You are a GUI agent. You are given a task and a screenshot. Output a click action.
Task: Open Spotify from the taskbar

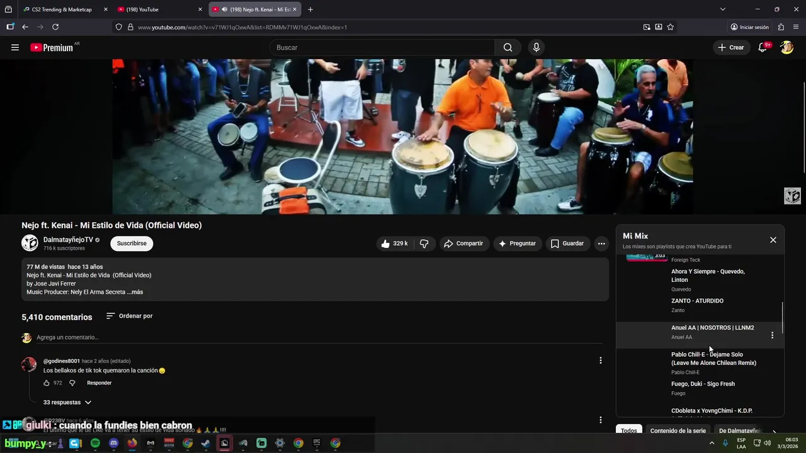[x=95, y=443]
